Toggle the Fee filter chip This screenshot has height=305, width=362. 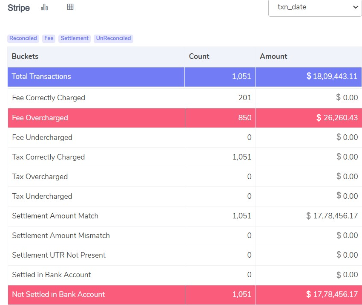(x=49, y=38)
